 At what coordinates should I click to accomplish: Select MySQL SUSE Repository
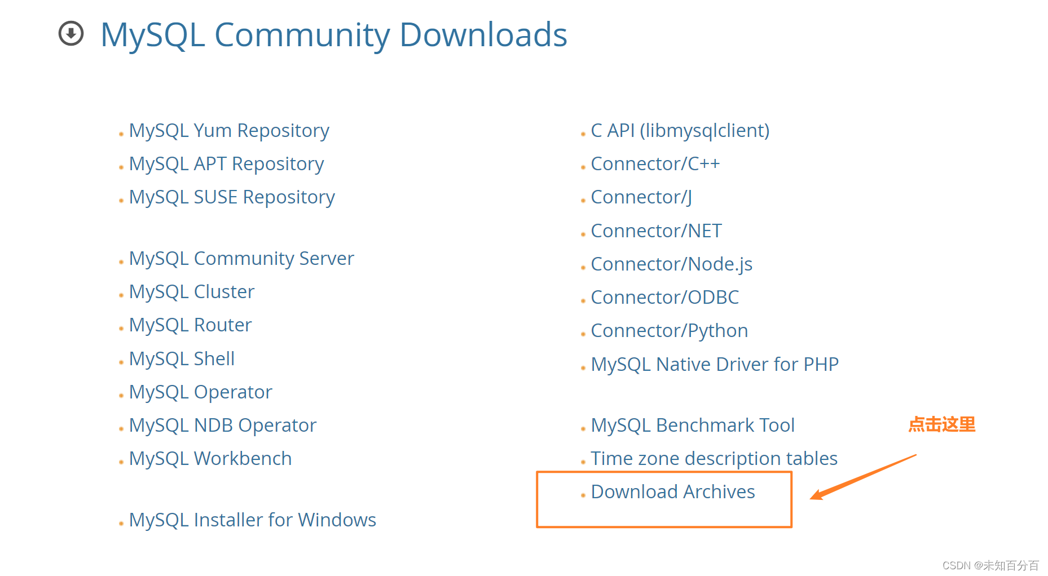(231, 197)
